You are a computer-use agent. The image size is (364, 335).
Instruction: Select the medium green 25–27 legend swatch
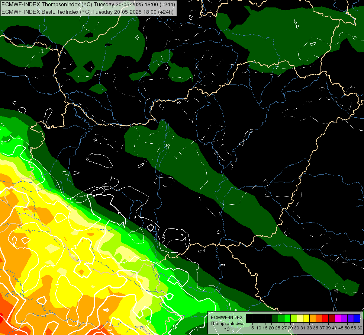281,318
